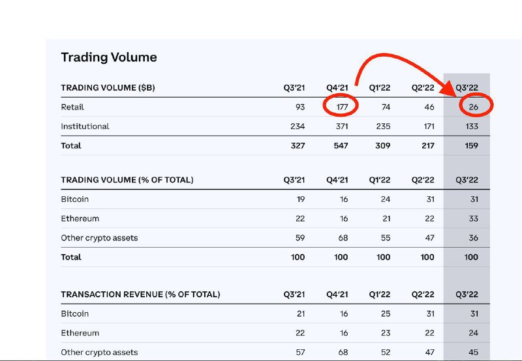
Task: Select Ethereum Q3'22 trading volume value 33
Action: [x=474, y=218]
